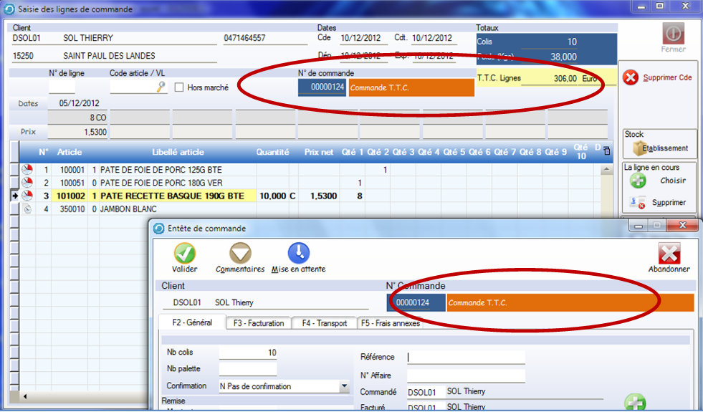703x412 pixels.
Task: Toggle the Hors marché checkbox
Action: pyautogui.click(x=180, y=87)
